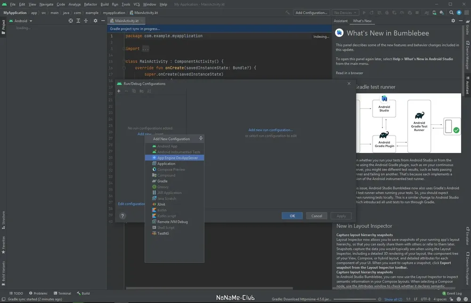Click the OK button in dialog
This screenshot has height=303, width=471.
click(292, 215)
